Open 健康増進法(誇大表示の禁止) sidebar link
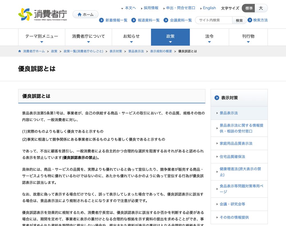 (240, 172)
